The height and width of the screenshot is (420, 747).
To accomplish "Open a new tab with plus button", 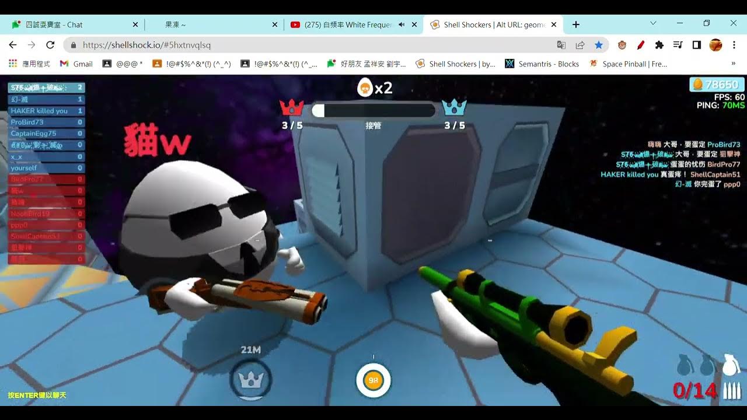I will coord(576,24).
